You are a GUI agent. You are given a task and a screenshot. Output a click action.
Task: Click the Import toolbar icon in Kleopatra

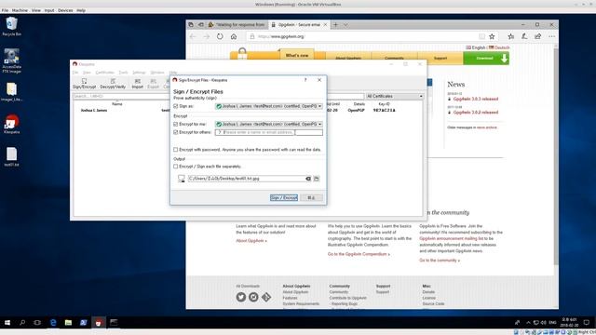click(x=138, y=84)
